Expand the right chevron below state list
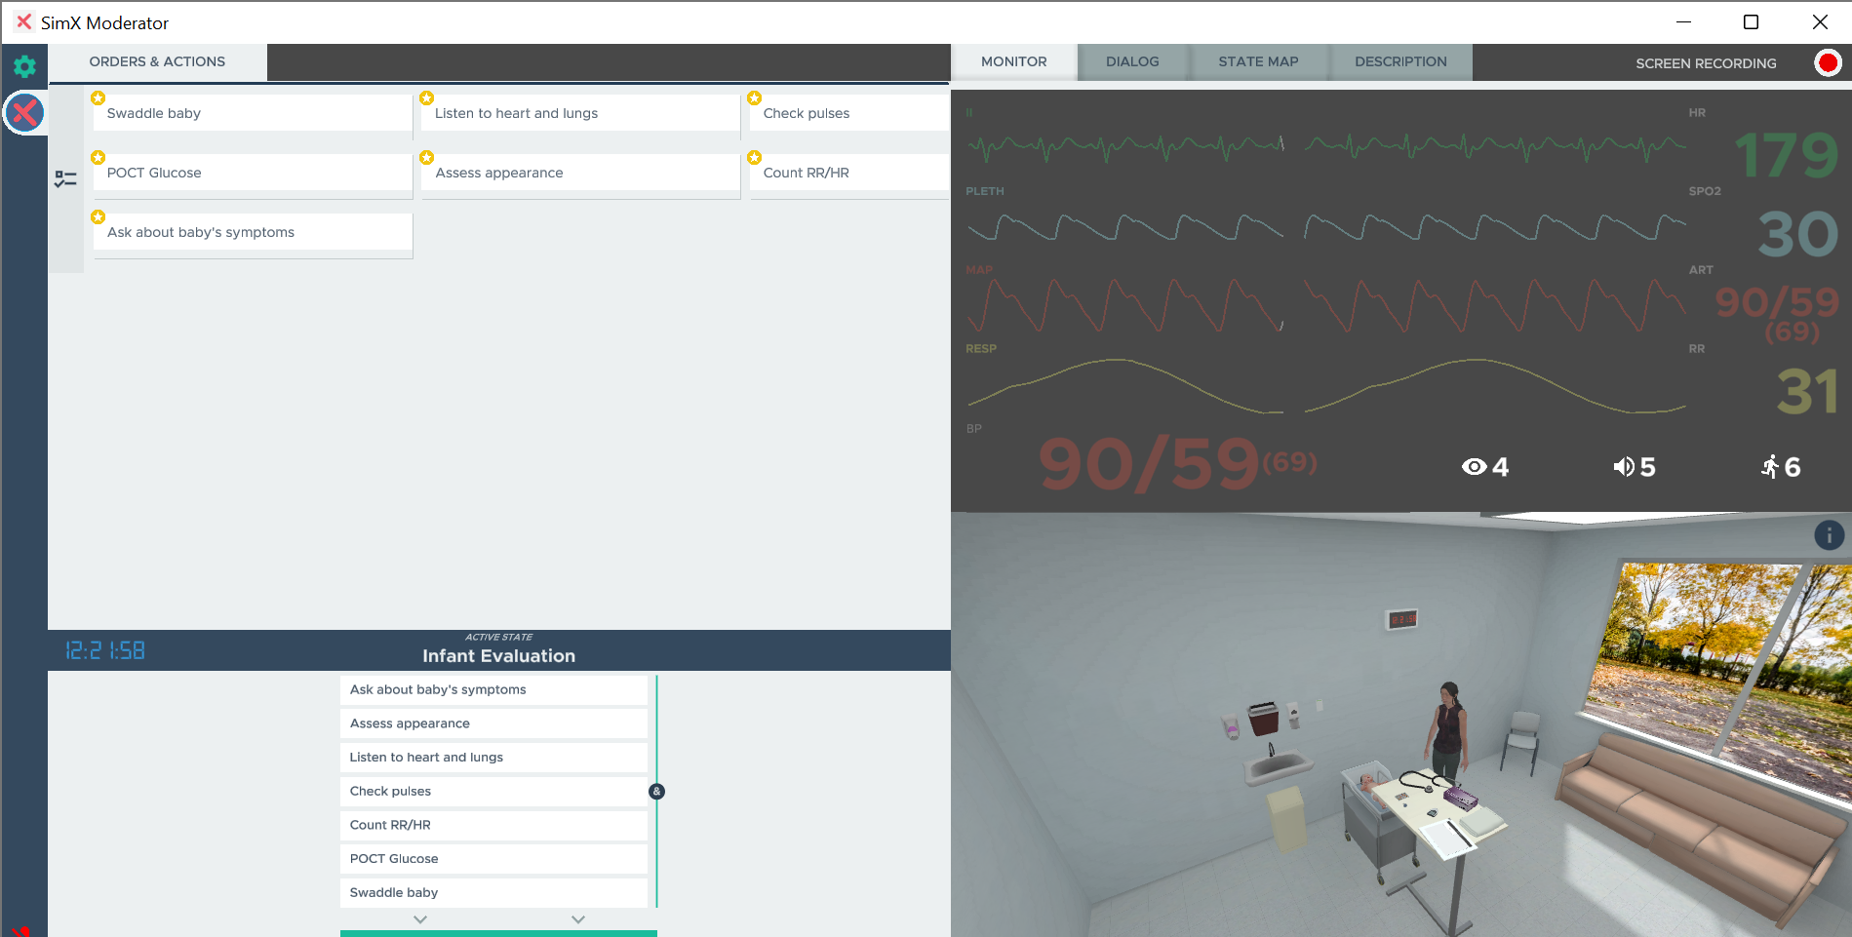1852x937 pixels. click(x=578, y=919)
